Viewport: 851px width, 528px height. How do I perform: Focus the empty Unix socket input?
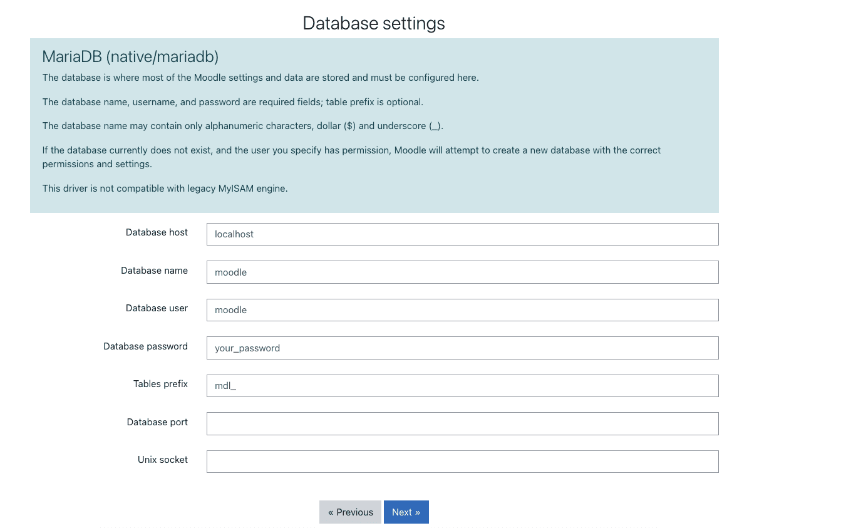click(462, 462)
